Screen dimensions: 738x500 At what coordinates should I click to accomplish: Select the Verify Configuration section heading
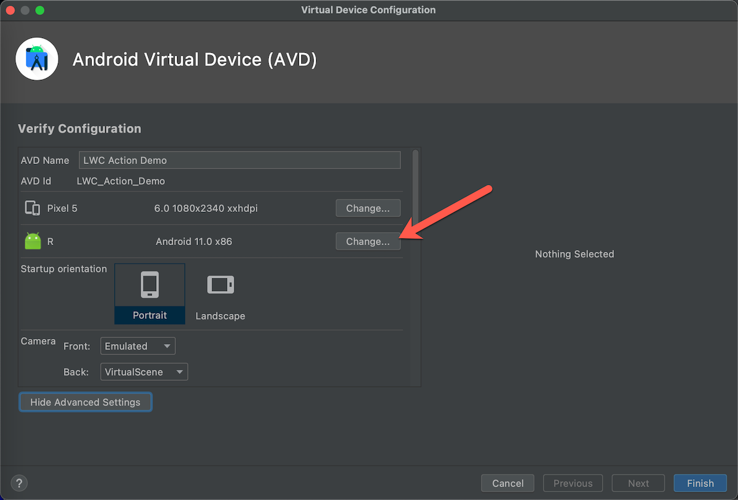79,128
